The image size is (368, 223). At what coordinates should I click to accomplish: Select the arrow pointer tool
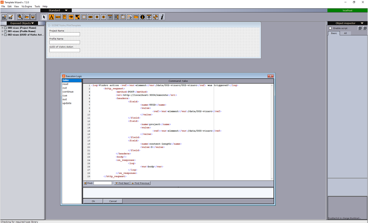[x=44, y=17]
